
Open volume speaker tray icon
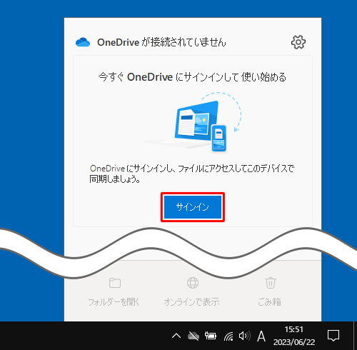click(245, 336)
